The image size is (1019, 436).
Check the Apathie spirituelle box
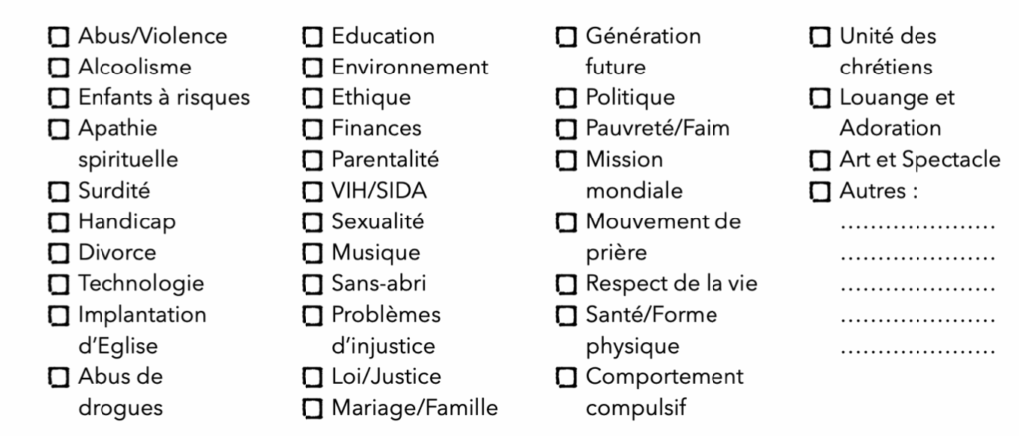click(59, 130)
